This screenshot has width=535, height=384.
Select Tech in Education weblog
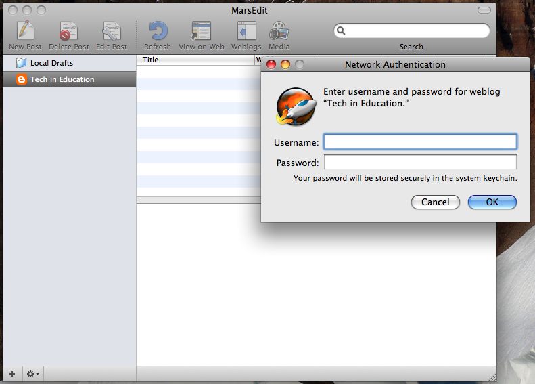point(70,79)
